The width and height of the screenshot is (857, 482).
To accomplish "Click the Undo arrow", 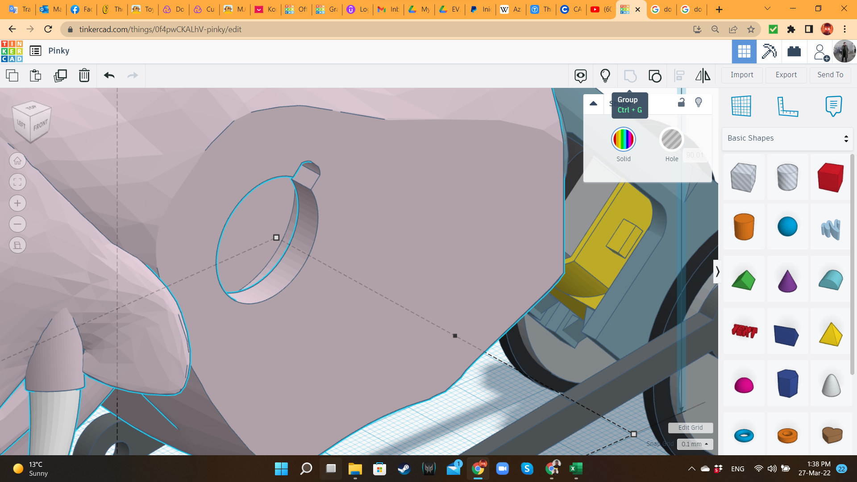I will [109, 75].
